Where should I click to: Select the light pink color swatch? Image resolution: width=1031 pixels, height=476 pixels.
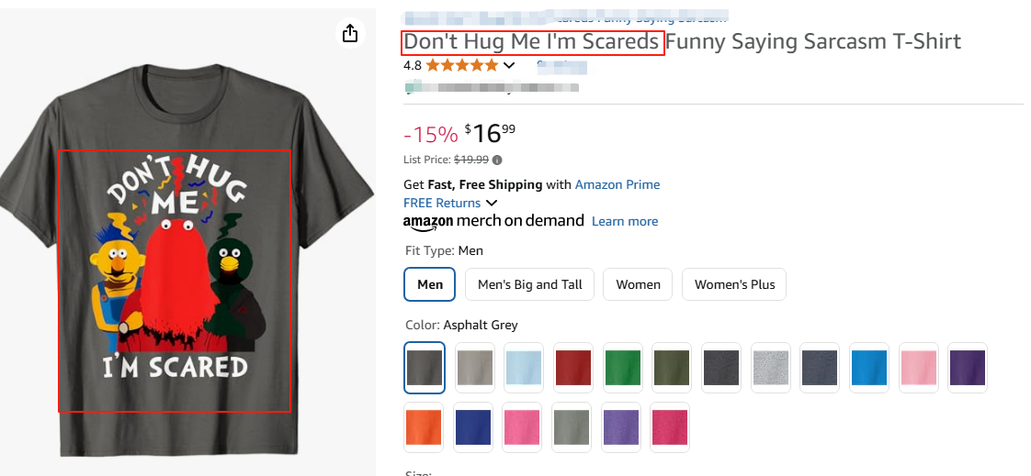click(917, 368)
